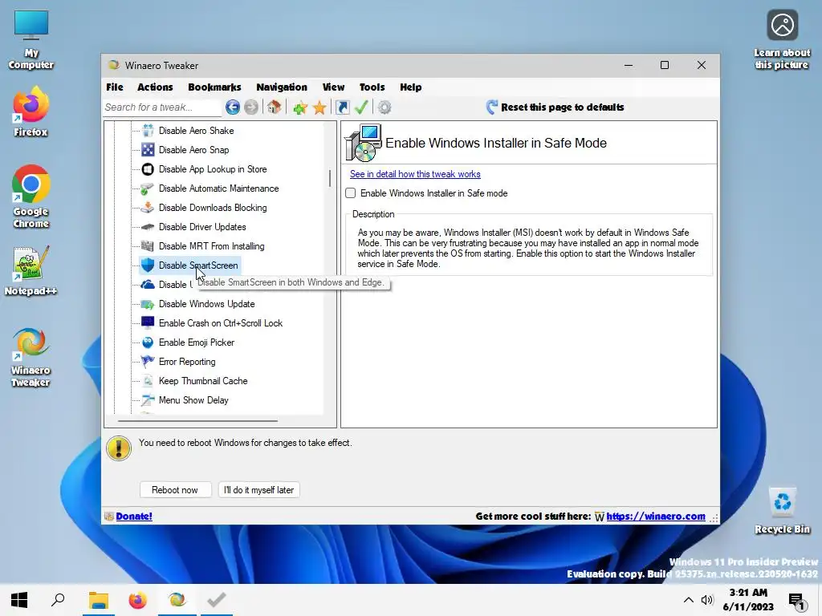Click the tree vertical scrollbar thumb
The height and width of the screenshot is (616, 822).
click(x=330, y=179)
